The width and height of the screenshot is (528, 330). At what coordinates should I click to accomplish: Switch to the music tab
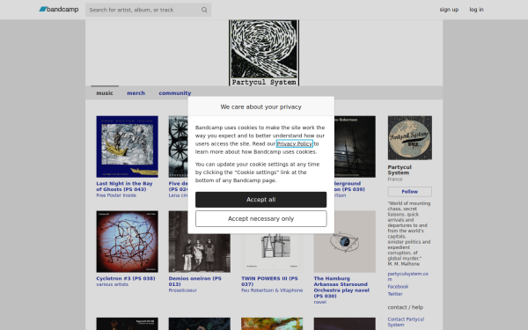[x=105, y=93]
